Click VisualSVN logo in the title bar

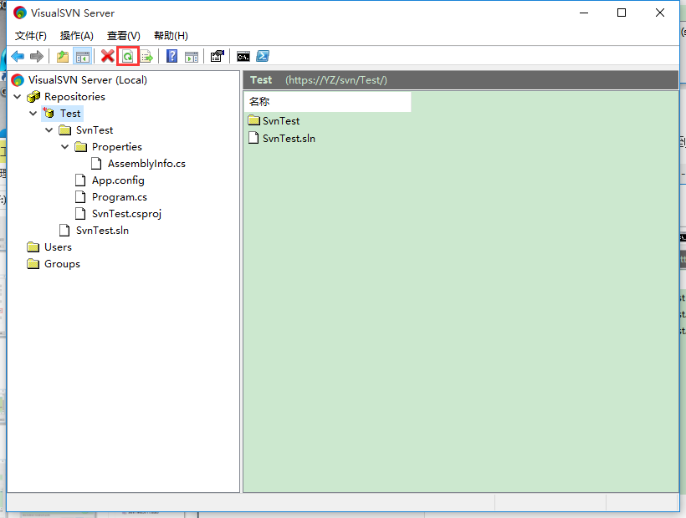tap(20, 13)
